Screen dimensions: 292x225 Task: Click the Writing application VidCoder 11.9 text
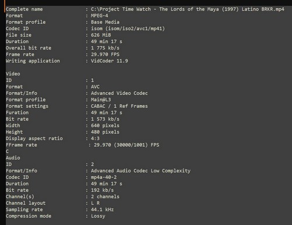[110, 61]
